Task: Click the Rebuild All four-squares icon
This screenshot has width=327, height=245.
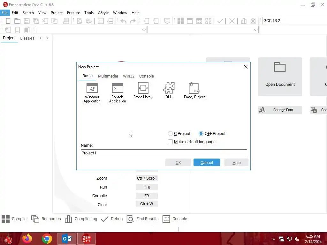Action: tap(208, 21)
